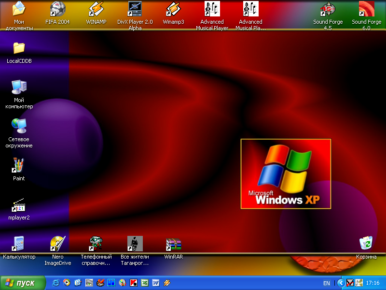
Task: Click the Outlook Express quick launch icon
Action: click(78, 283)
